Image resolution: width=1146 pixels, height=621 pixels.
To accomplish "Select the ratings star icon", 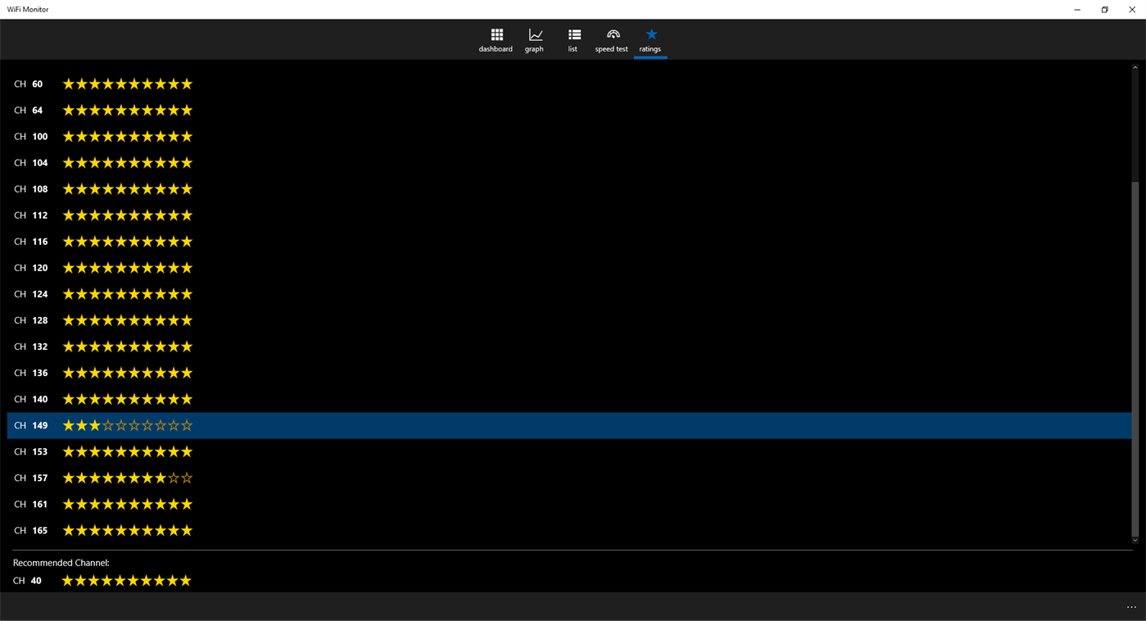I will click(650, 34).
